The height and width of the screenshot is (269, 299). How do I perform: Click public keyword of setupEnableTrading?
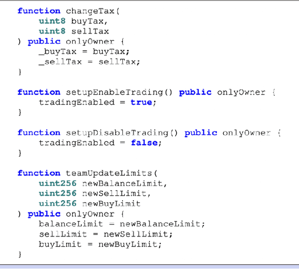(x=195, y=92)
